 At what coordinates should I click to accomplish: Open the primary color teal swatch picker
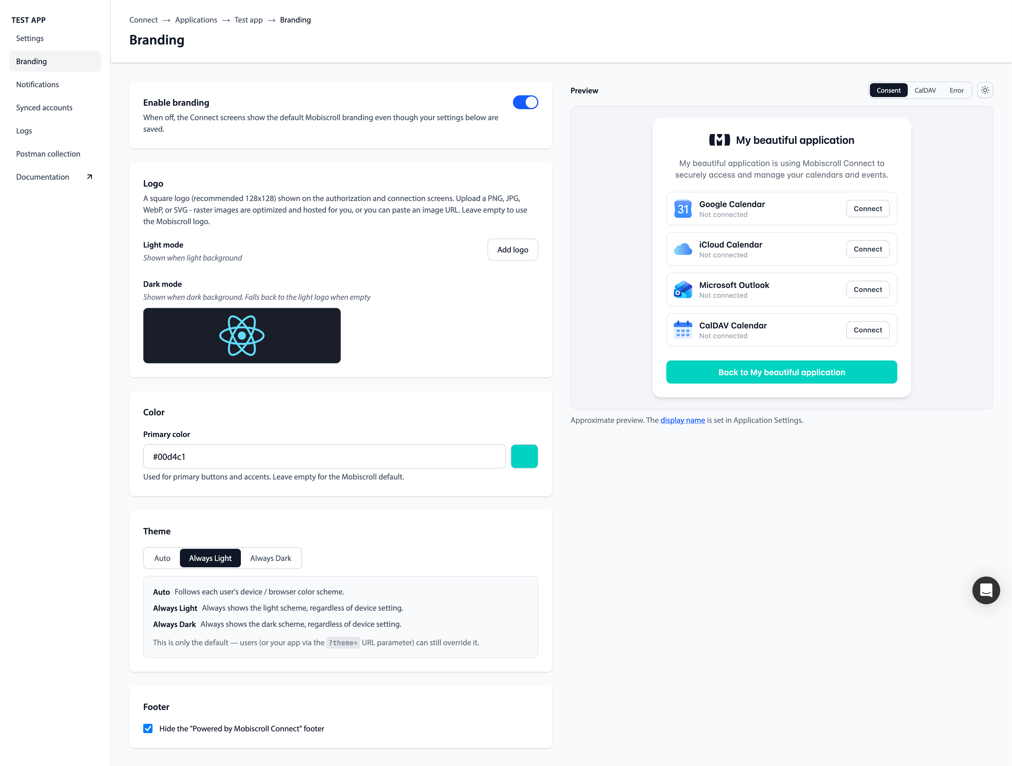(524, 456)
